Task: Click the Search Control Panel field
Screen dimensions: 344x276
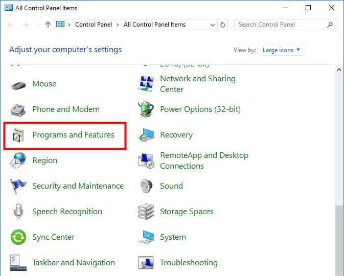Action: click(x=285, y=25)
